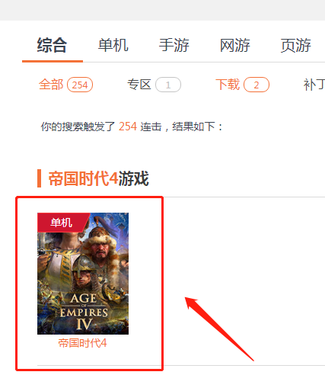Click the 你的搜索触发了 result summary text

click(x=78, y=127)
